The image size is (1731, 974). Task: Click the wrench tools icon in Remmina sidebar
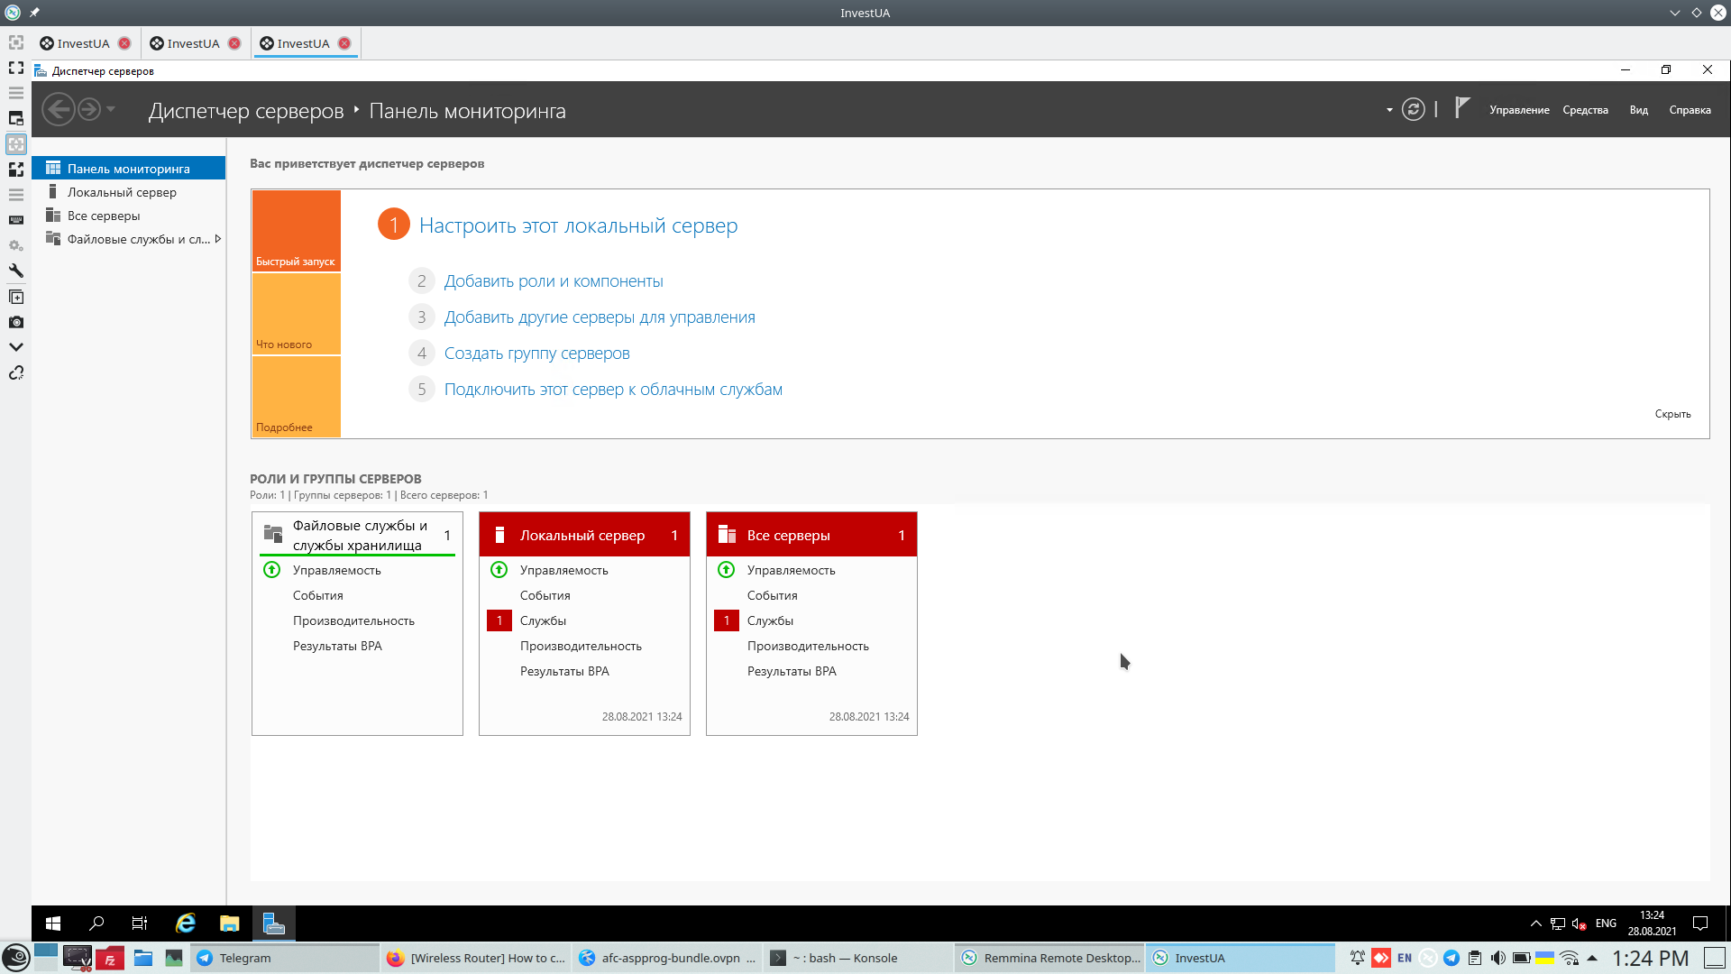pos(15,271)
